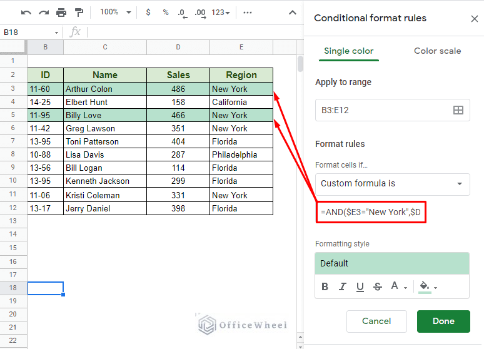Image resolution: width=484 pixels, height=349 pixels.
Task: Toggle italic in formatting style
Action: tap(342, 286)
